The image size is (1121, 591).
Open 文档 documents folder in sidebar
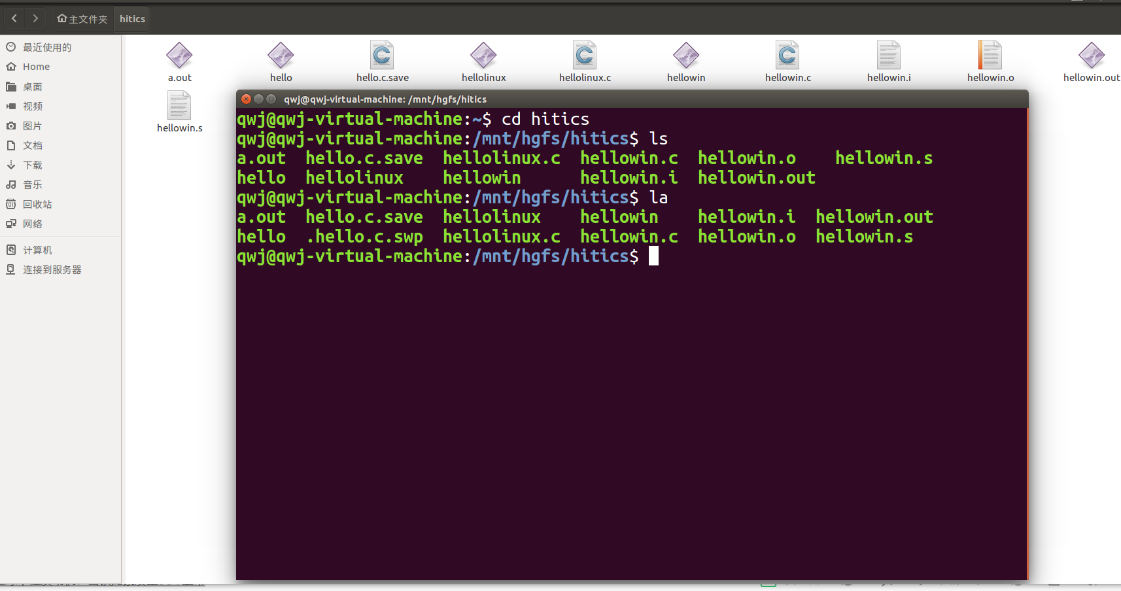tap(60, 145)
